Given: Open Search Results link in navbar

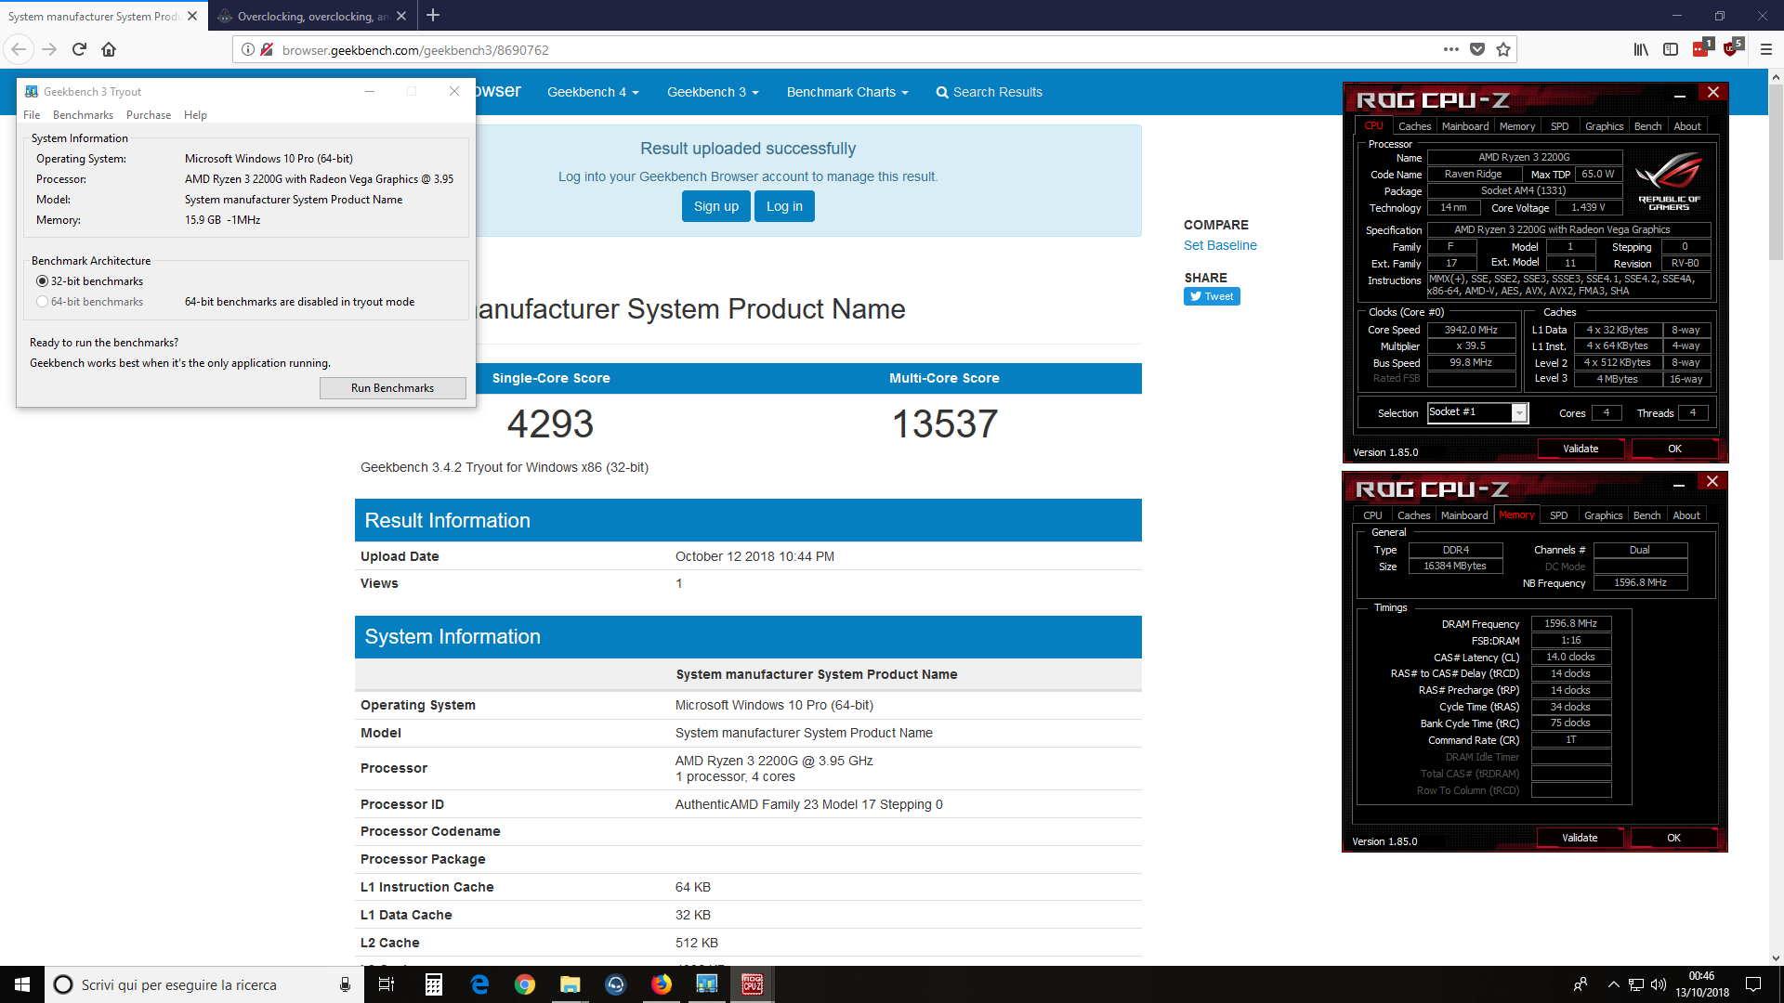Looking at the screenshot, I should [989, 92].
